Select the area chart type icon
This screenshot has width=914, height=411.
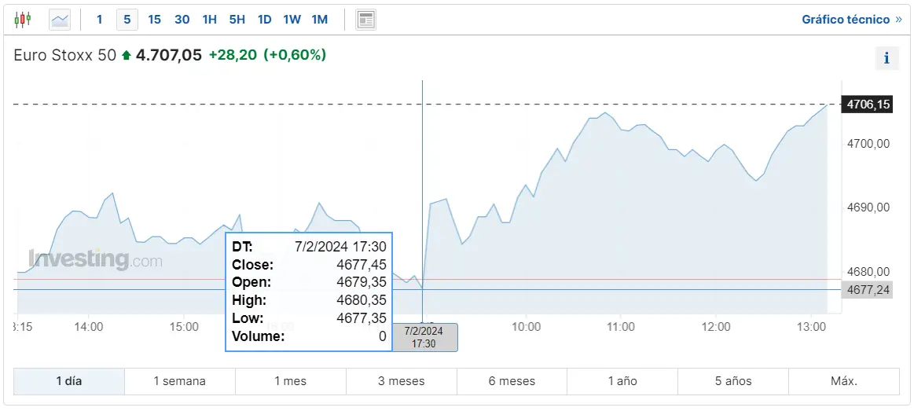pyautogui.click(x=60, y=19)
